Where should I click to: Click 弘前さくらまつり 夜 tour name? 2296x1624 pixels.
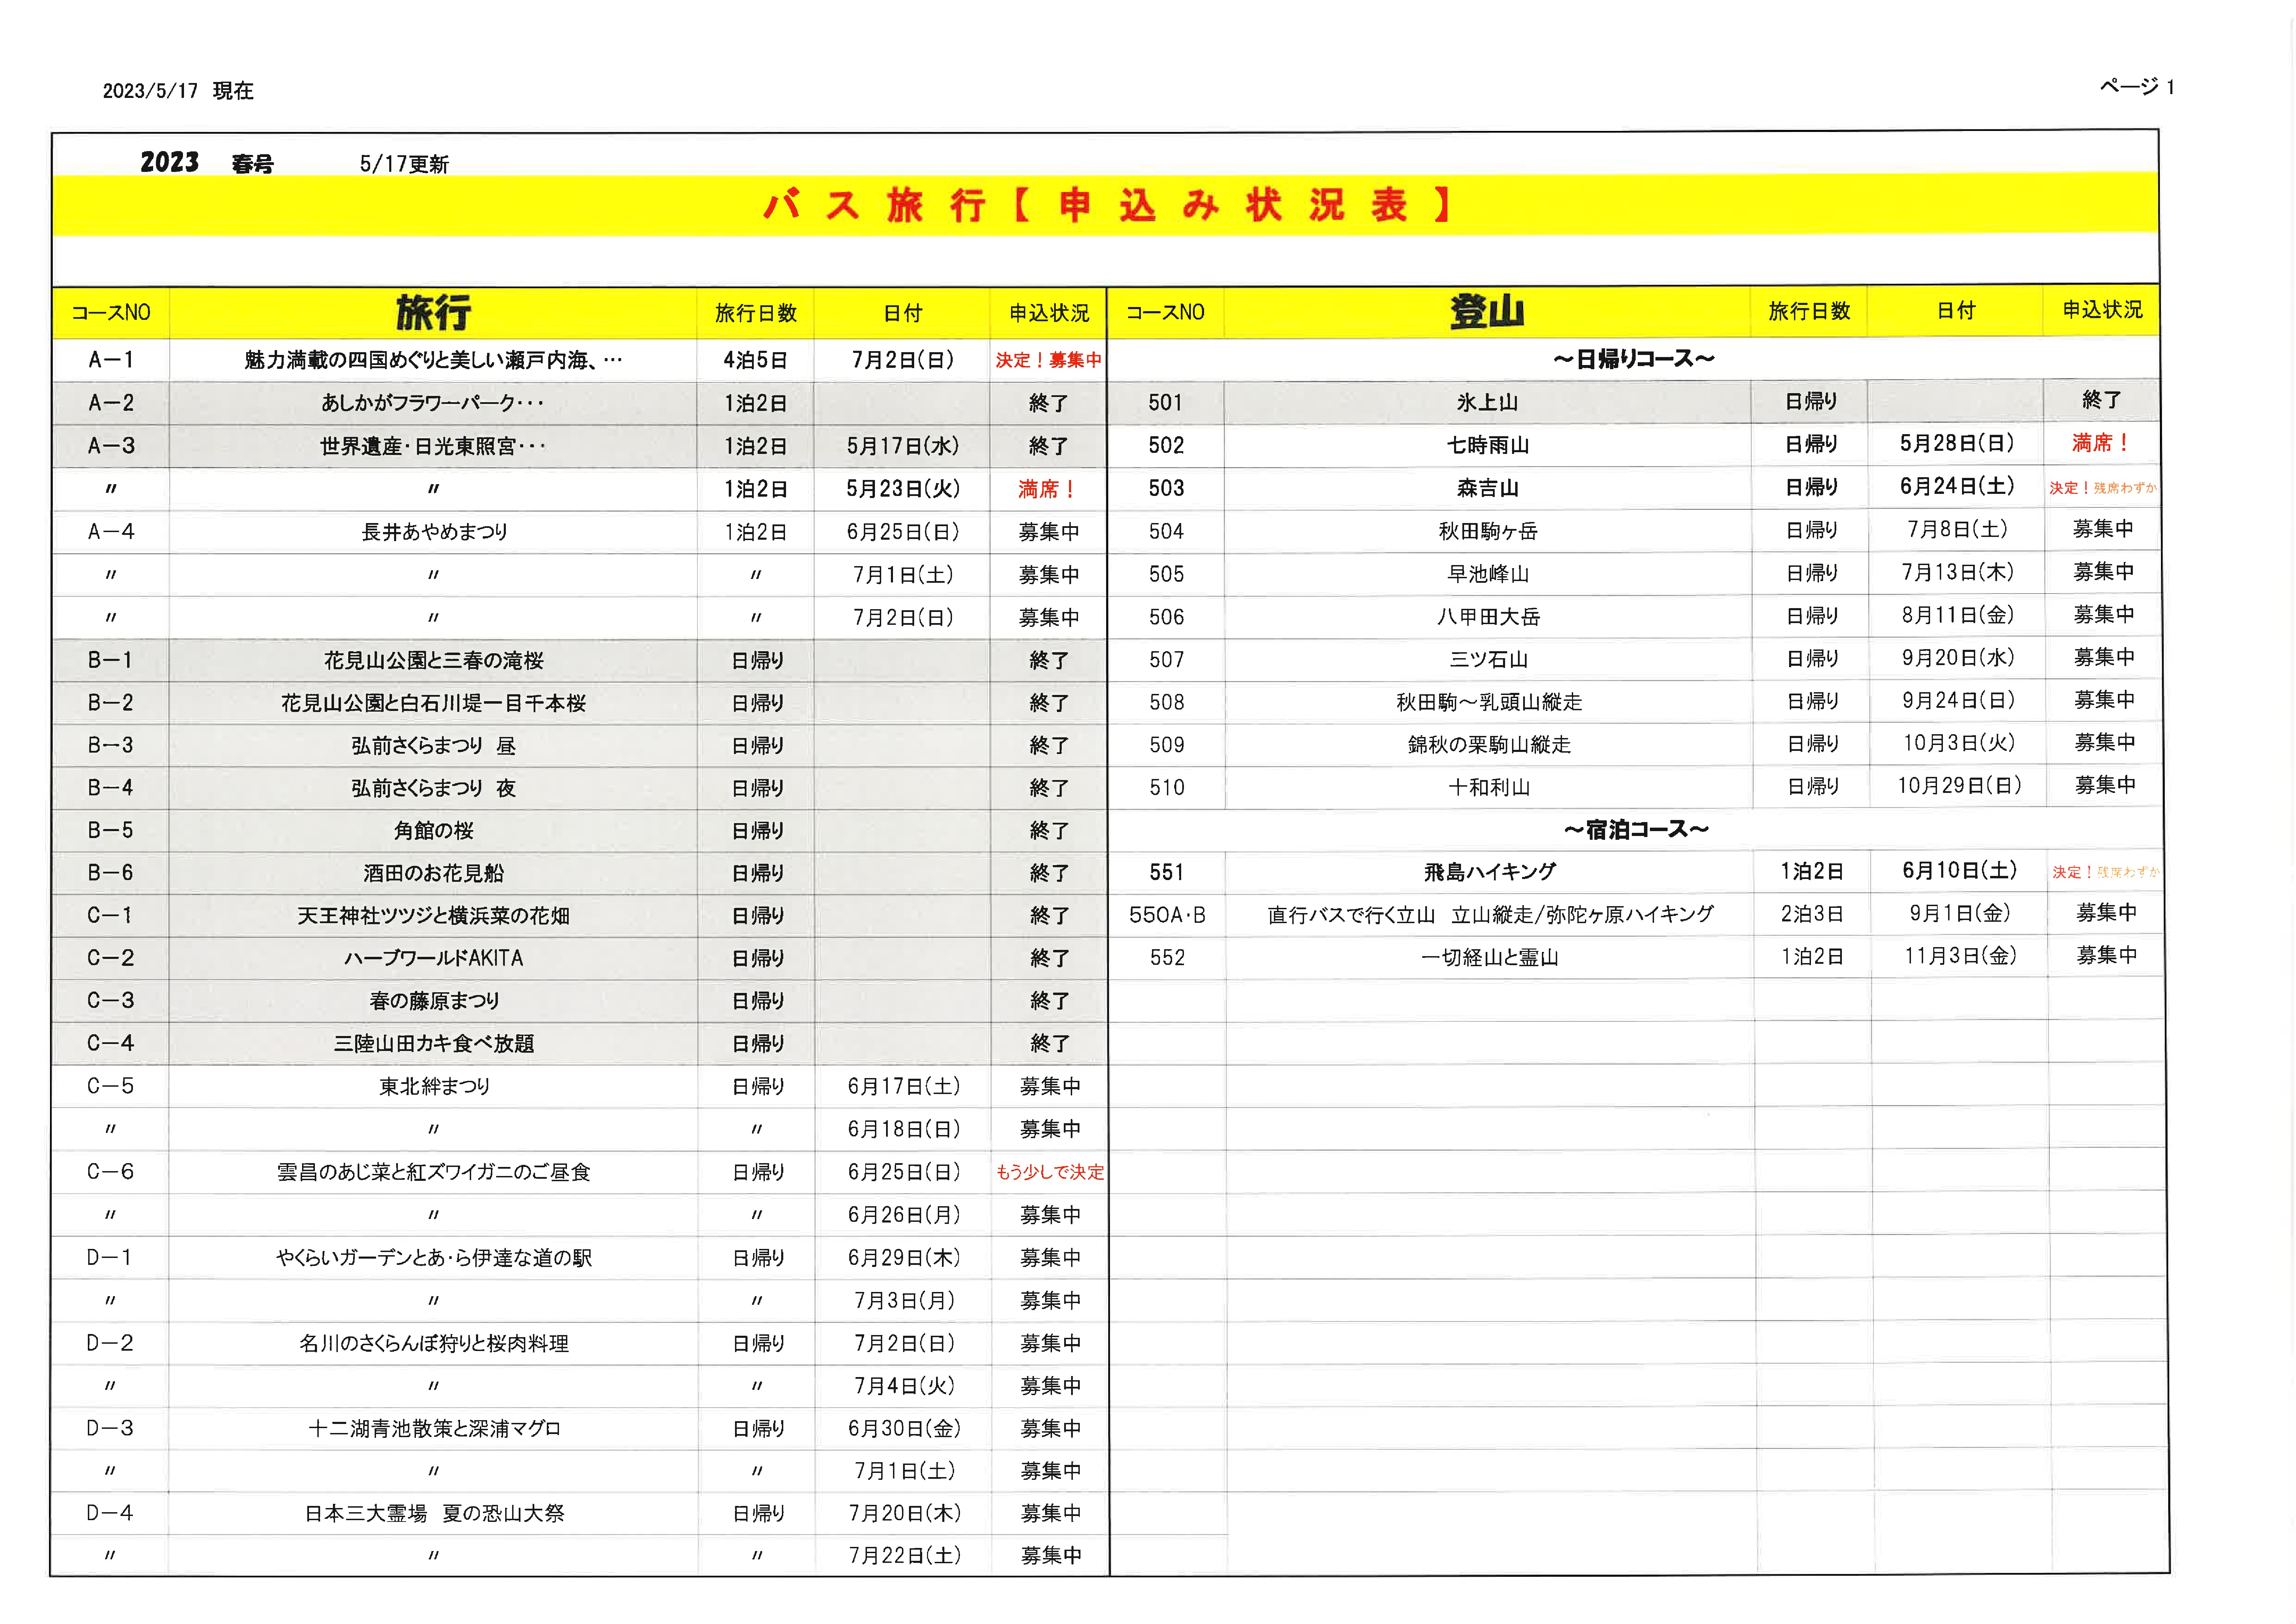[433, 788]
